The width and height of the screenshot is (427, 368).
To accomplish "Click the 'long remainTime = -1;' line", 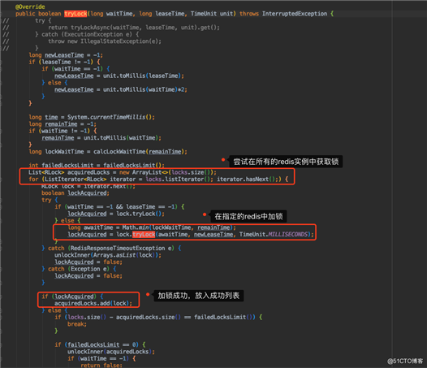I will [63, 124].
